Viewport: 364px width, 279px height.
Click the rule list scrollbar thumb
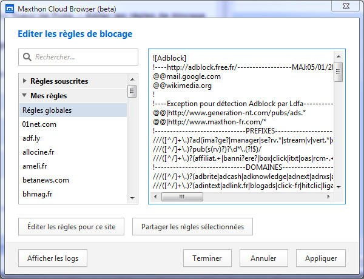pos(132,91)
